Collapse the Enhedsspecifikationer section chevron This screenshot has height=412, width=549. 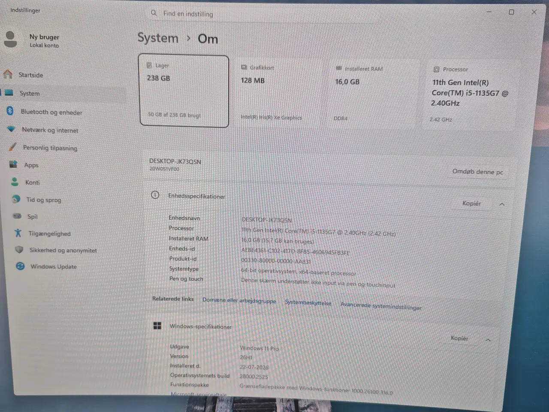coord(502,204)
